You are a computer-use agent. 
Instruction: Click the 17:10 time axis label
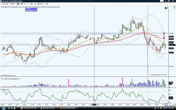[x=120, y=105]
